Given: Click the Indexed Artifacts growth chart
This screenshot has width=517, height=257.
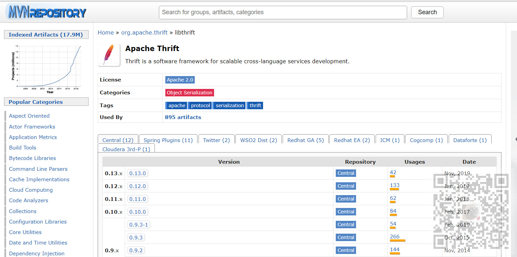Looking at the screenshot, I should pos(46,69).
